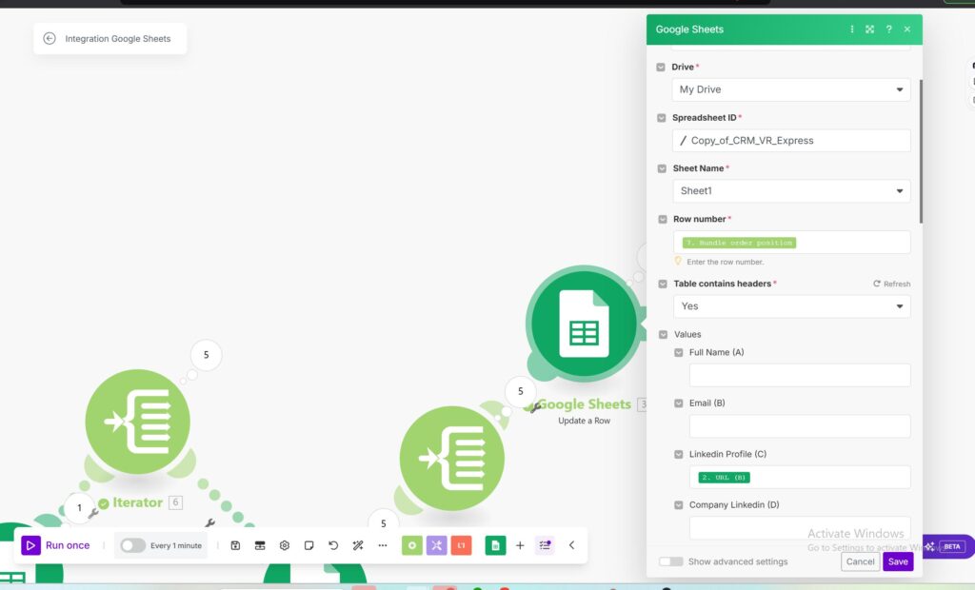Click the green Flow control tools icon

411,545
